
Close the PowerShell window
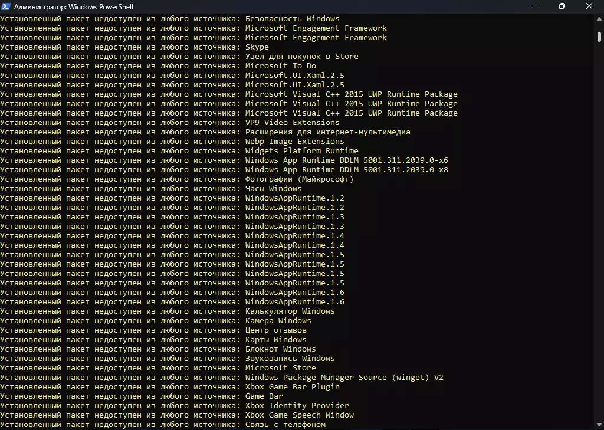click(589, 6)
